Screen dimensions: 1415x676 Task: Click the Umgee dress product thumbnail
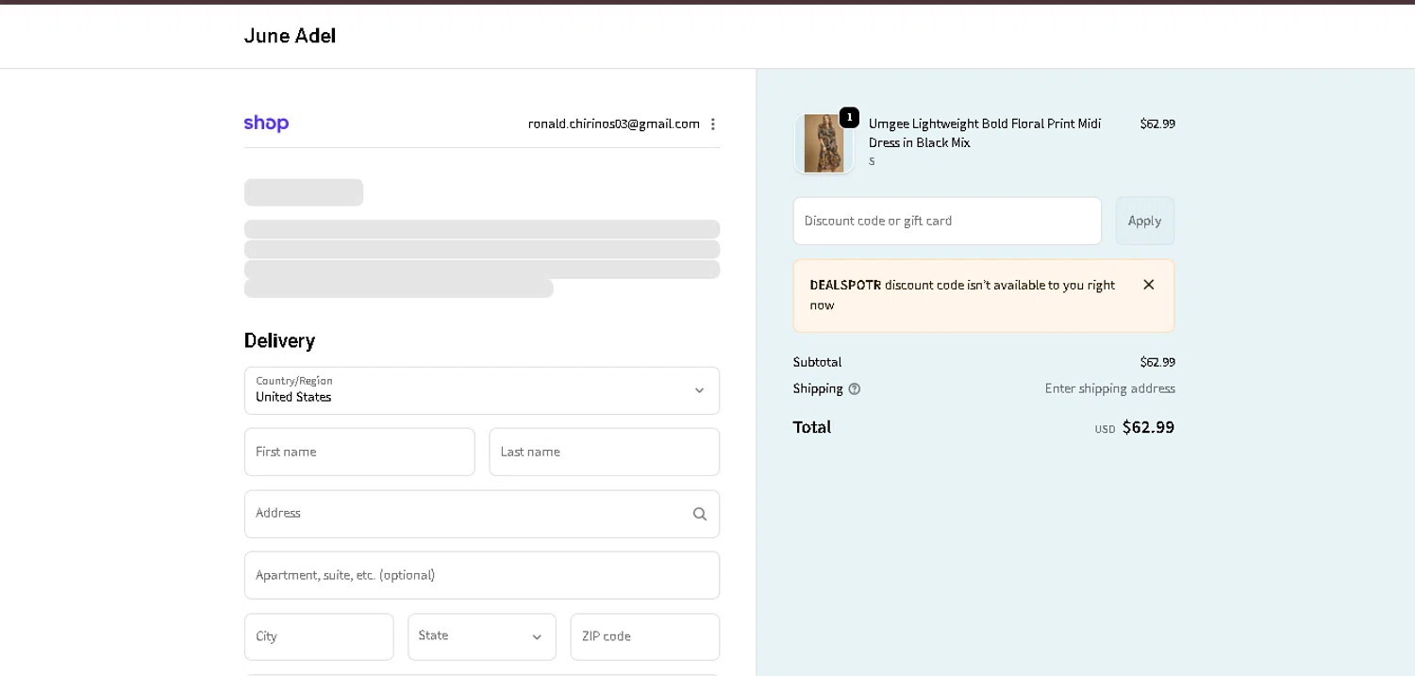[824, 143]
